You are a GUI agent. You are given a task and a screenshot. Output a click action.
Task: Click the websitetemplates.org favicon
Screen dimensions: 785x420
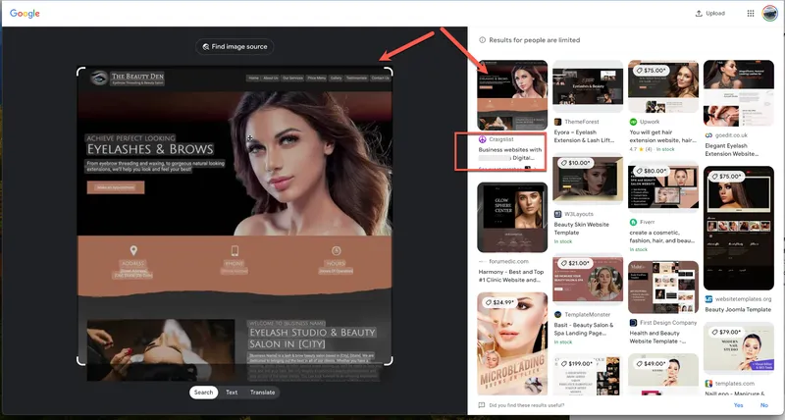click(x=708, y=299)
